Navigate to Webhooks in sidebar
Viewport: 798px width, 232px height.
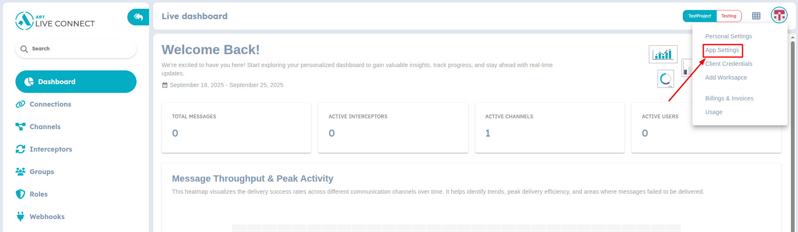pos(47,217)
